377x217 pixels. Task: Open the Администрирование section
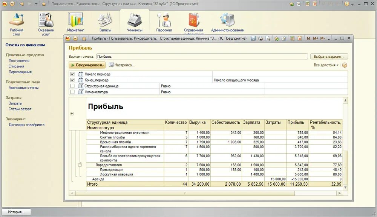(227, 22)
